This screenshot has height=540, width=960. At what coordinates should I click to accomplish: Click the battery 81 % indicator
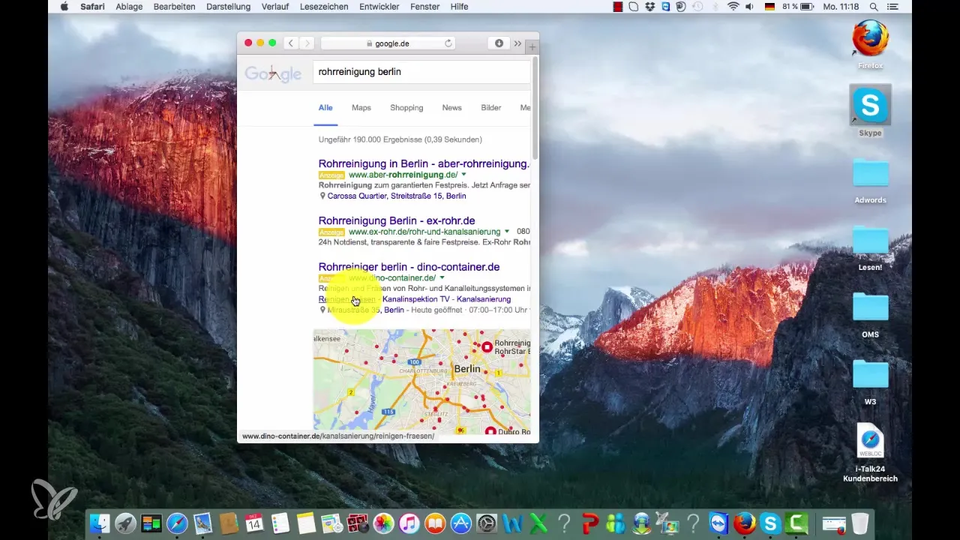click(x=799, y=7)
